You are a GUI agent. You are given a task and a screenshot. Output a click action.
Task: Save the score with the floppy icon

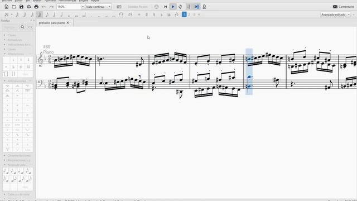click(21, 7)
